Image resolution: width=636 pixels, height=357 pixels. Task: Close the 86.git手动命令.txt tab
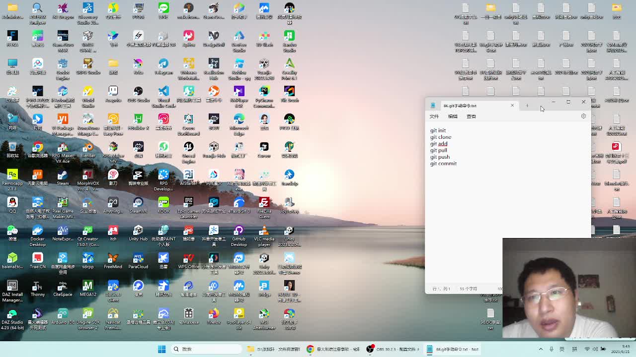[x=512, y=106]
